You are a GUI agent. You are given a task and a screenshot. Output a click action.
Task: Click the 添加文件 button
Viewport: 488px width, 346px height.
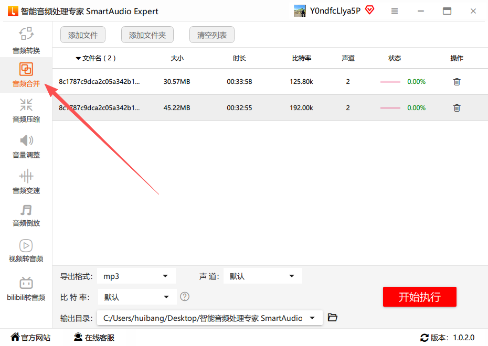pyautogui.click(x=83, y=35)
